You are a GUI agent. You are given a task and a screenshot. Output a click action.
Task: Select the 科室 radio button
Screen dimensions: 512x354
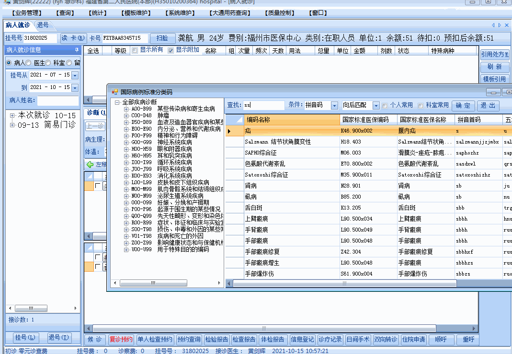tap(48, 63)
